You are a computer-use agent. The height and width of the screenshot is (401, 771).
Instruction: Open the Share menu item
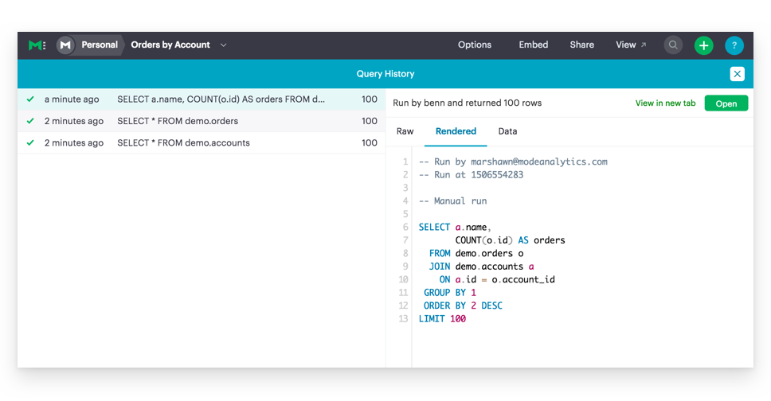click(581, 45)
